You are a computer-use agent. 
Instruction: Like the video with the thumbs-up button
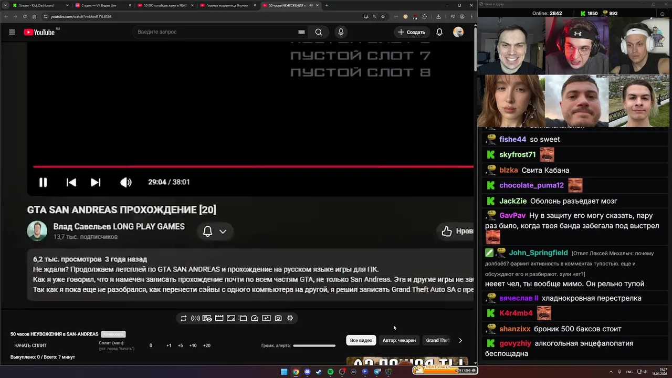coord(447,231)
